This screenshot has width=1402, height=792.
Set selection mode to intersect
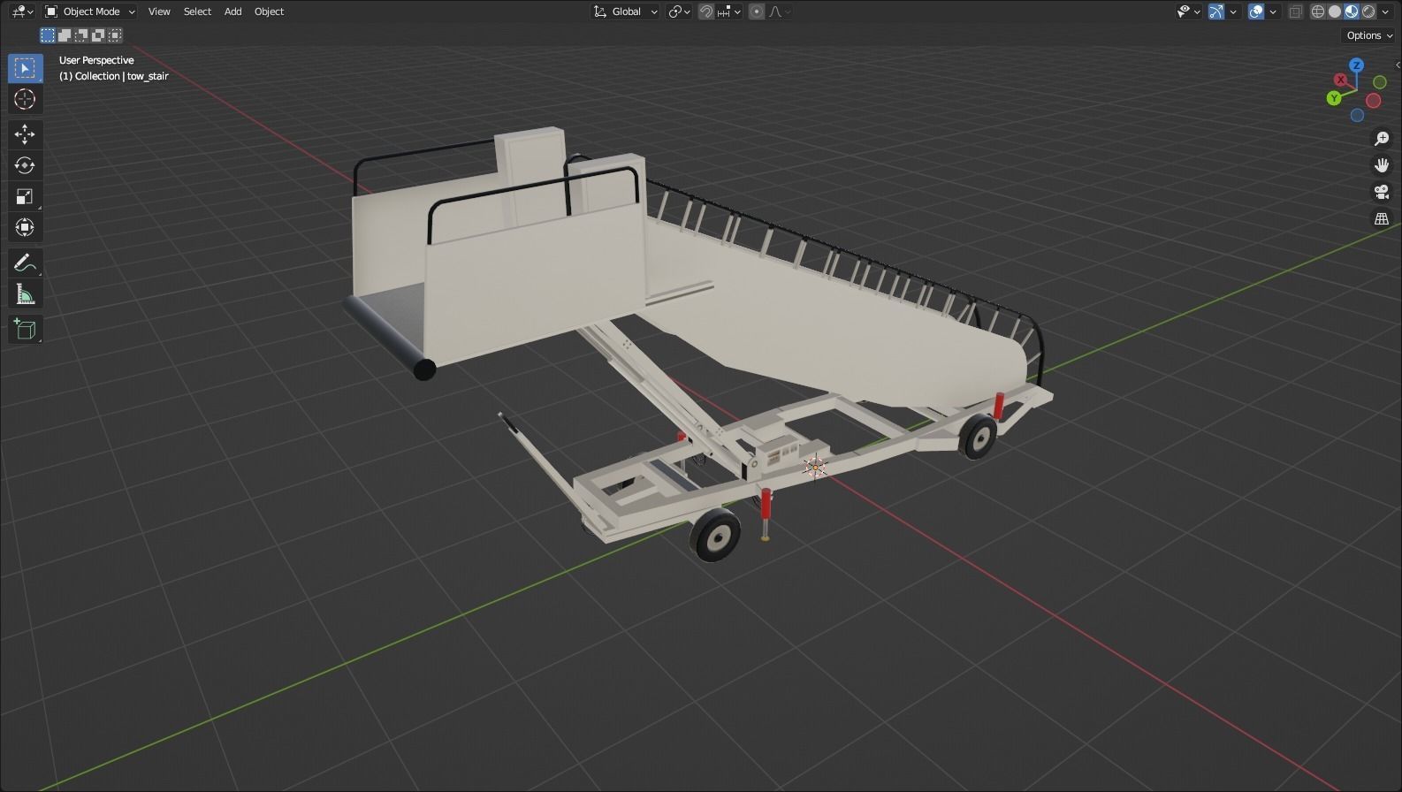click(x=115, y=35)
